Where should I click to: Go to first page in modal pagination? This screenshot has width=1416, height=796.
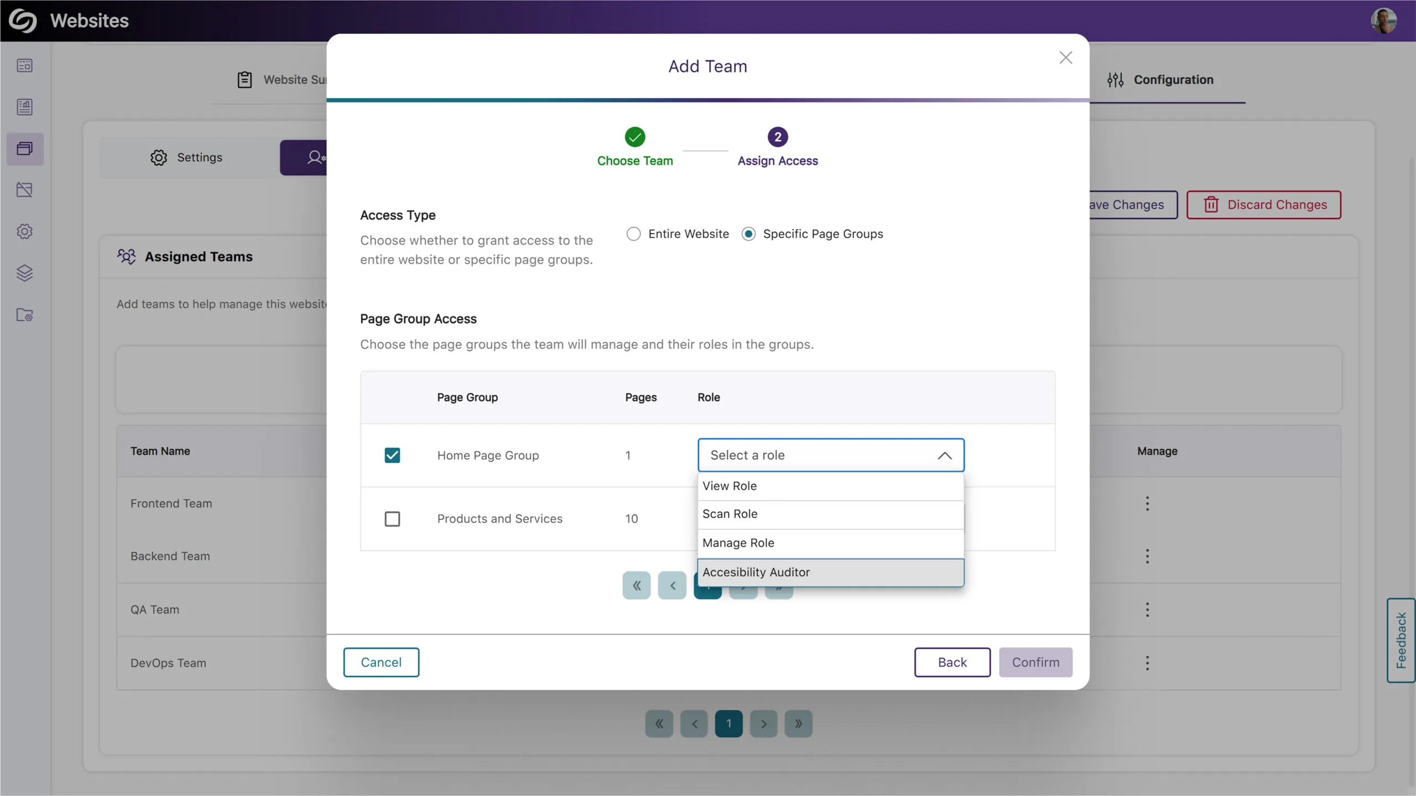[636, 585]
